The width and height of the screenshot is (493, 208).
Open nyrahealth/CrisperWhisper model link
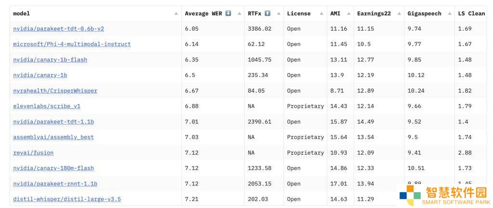[x=55, y=91]
